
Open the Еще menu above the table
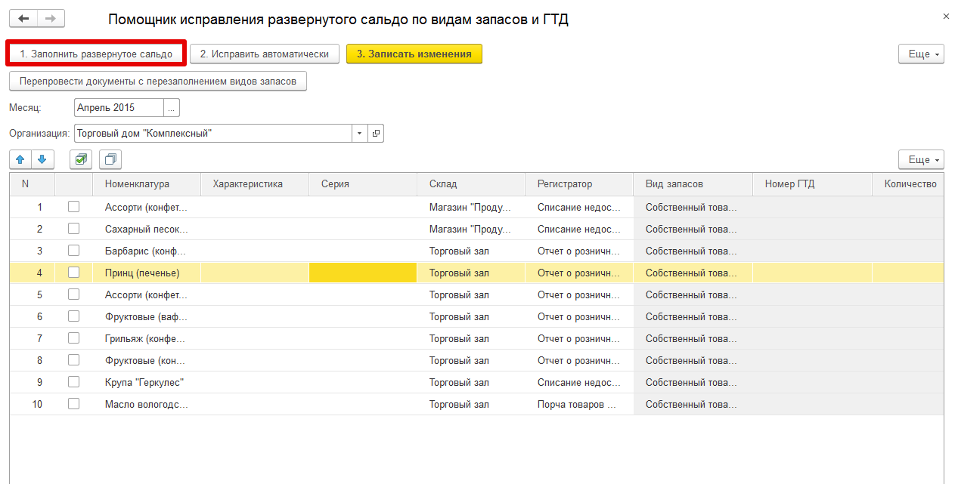(x=921, y=159)
